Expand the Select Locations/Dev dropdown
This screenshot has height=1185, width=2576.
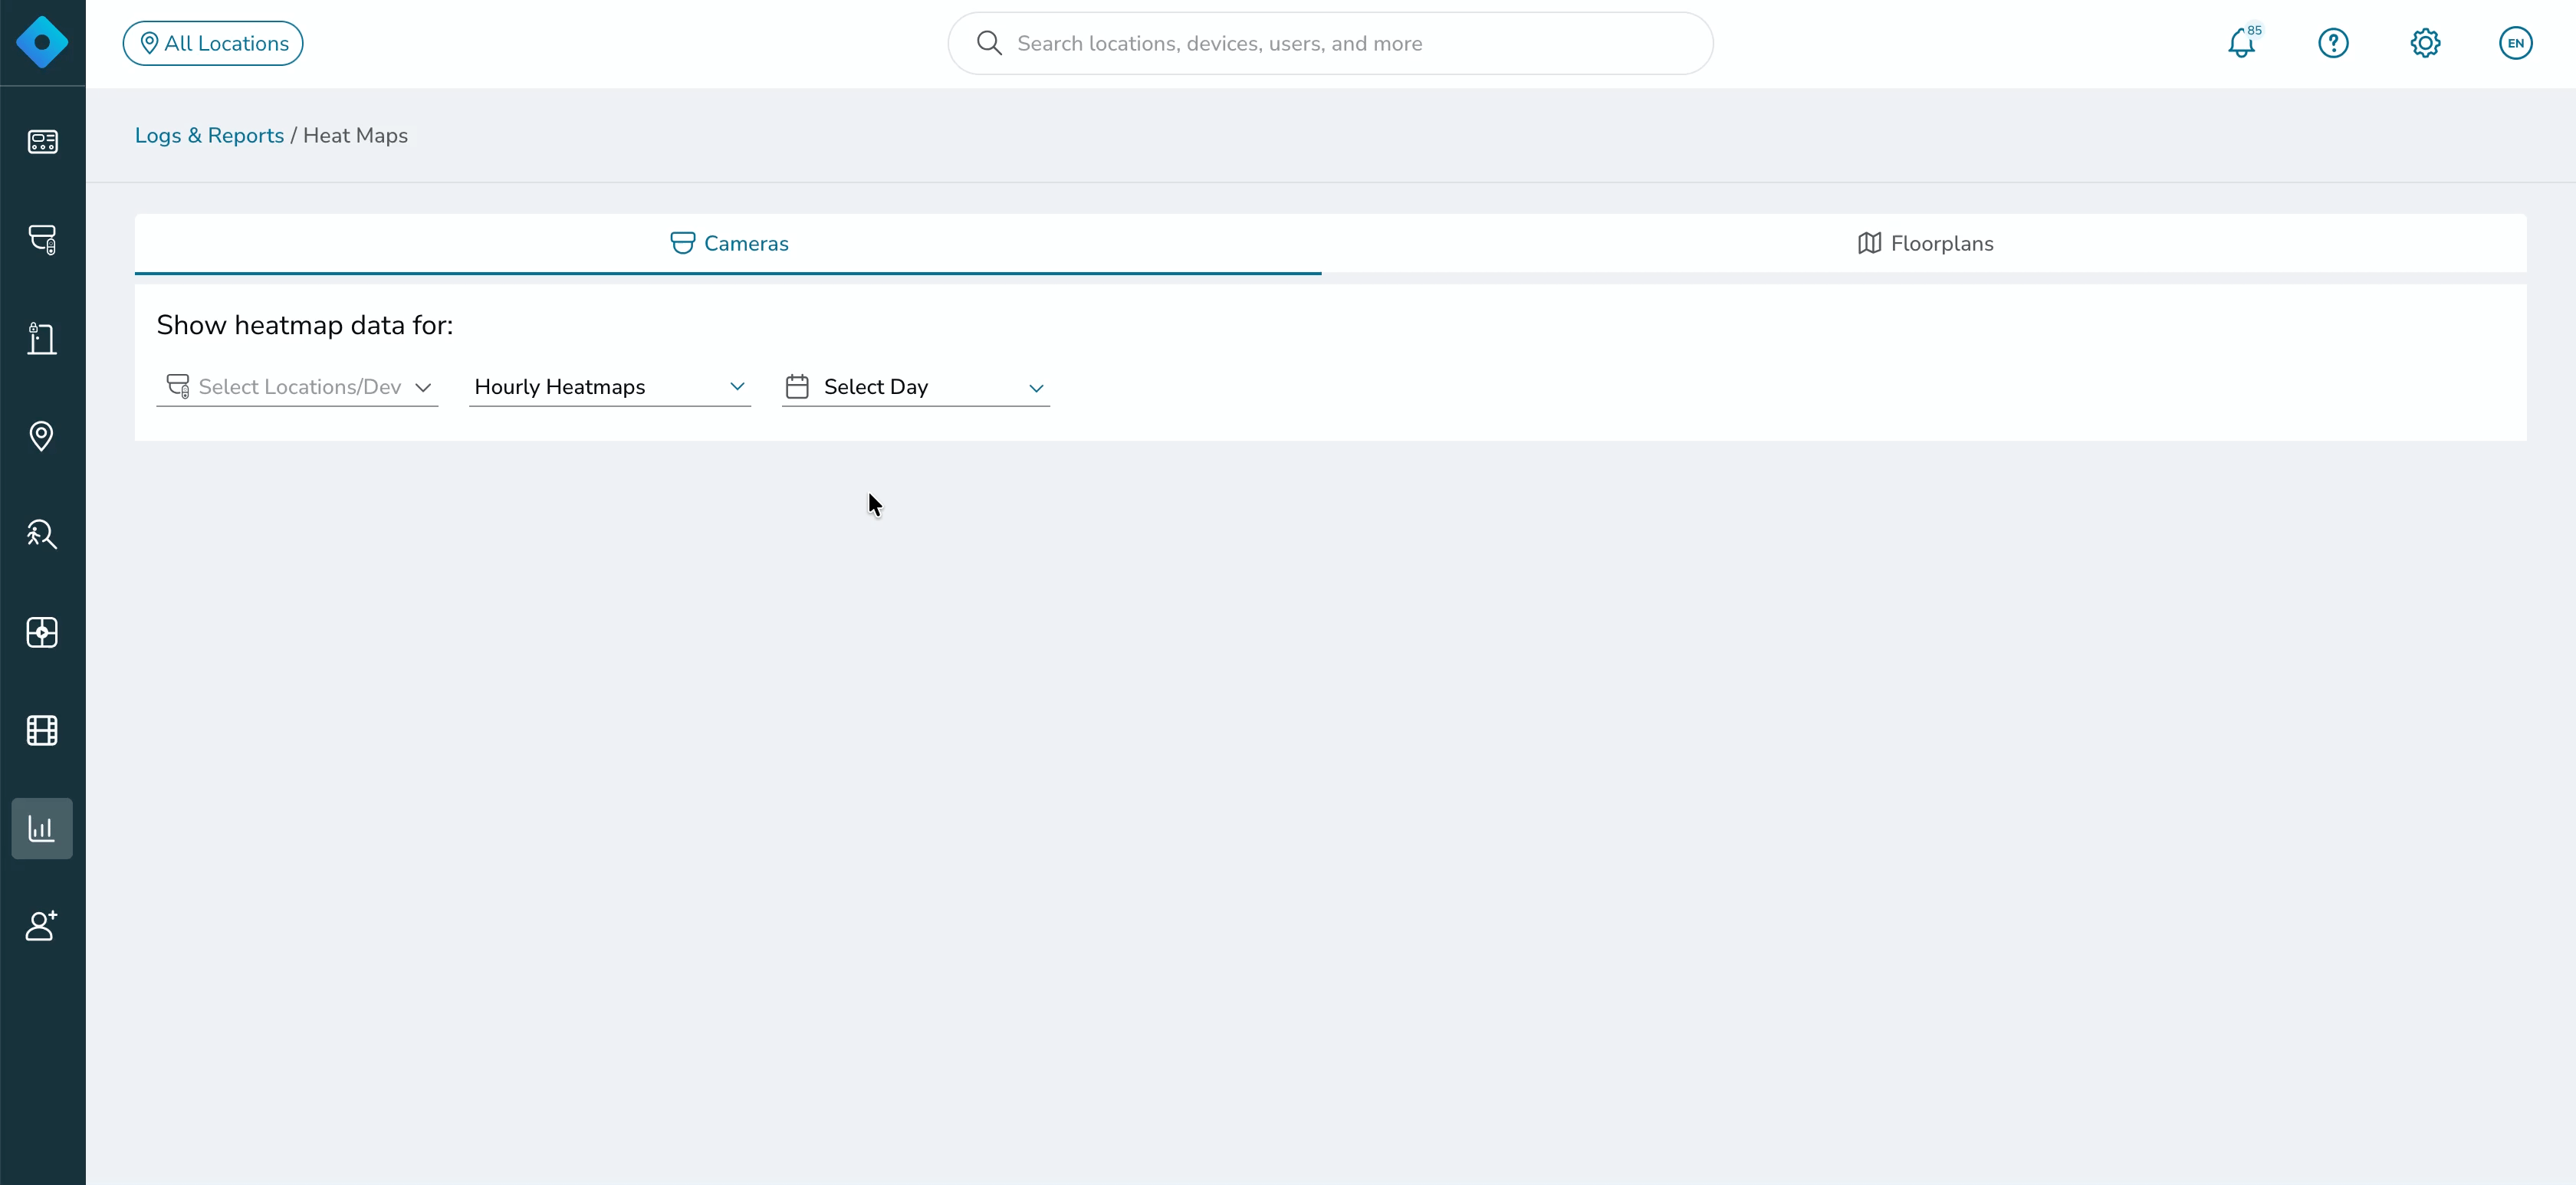pyautogui.click(x=297, y=387)
